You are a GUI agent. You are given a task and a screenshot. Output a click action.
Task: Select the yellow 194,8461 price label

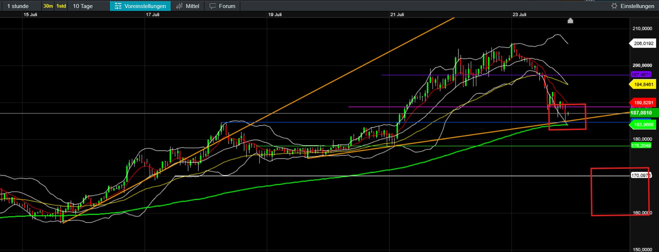click(643, 84)
